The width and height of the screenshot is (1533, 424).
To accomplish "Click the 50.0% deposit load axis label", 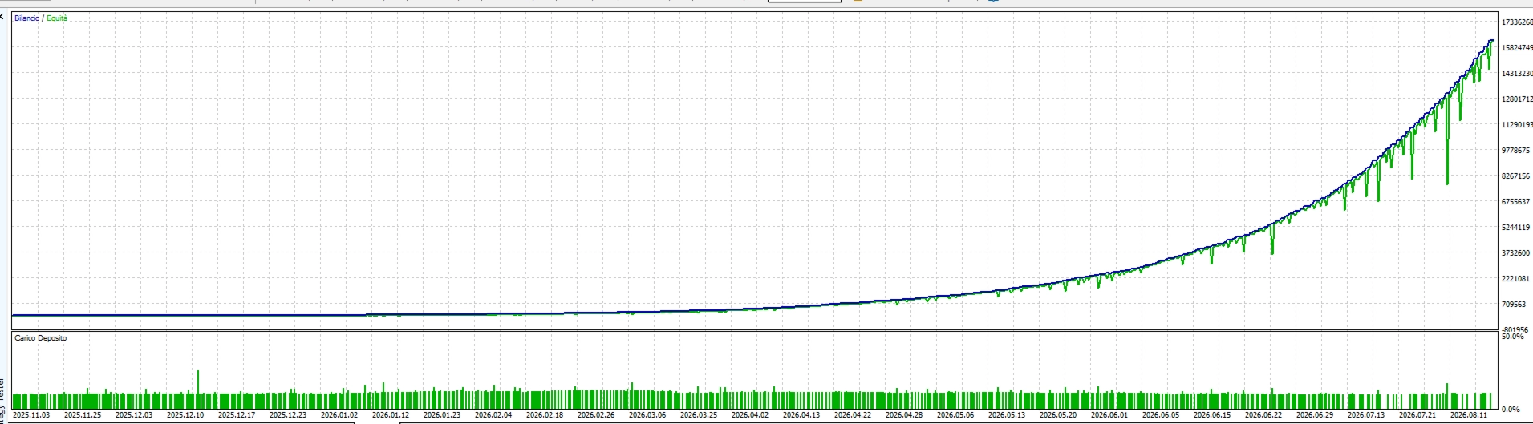I will [1512, 337].
